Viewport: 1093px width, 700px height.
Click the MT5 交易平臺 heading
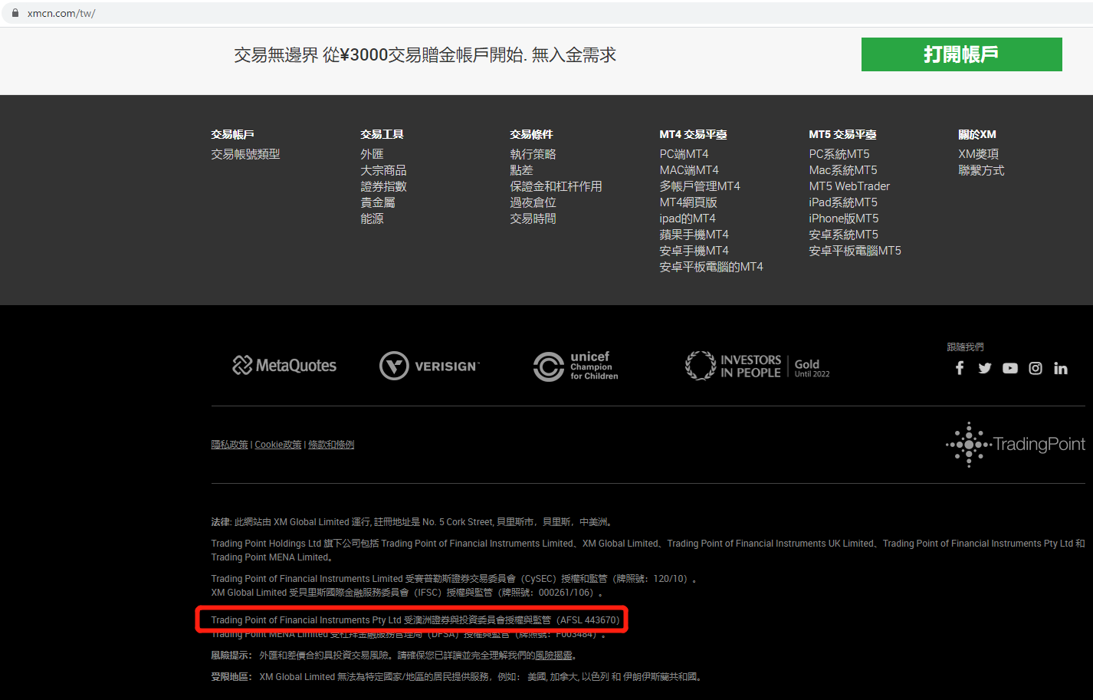pos(842,134)
